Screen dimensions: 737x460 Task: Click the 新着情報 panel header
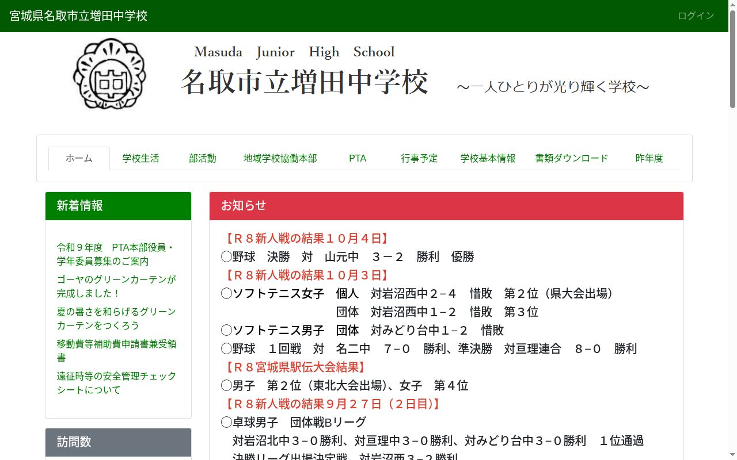118,206
